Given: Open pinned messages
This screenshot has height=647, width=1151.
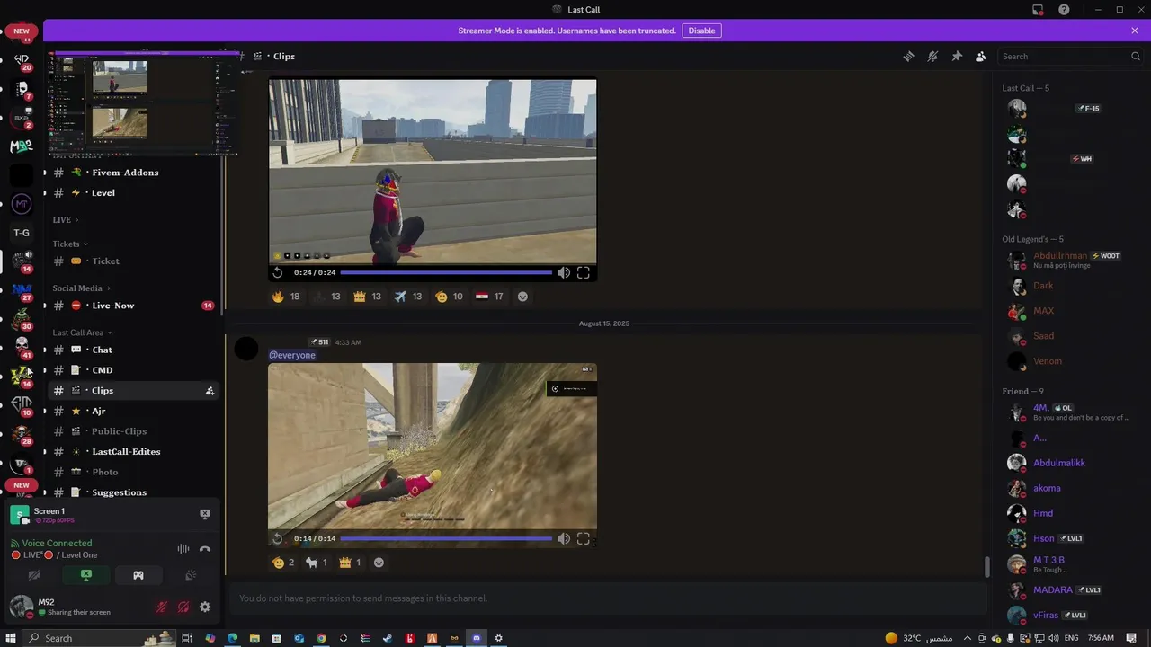Looking at the screenshot, I should [957, 56].
